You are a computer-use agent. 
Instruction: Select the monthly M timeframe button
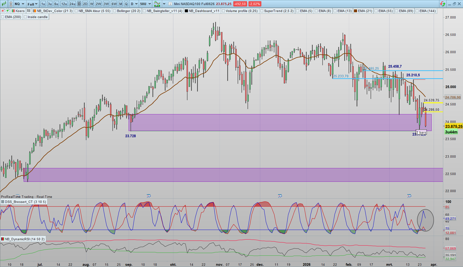point(120,3)
